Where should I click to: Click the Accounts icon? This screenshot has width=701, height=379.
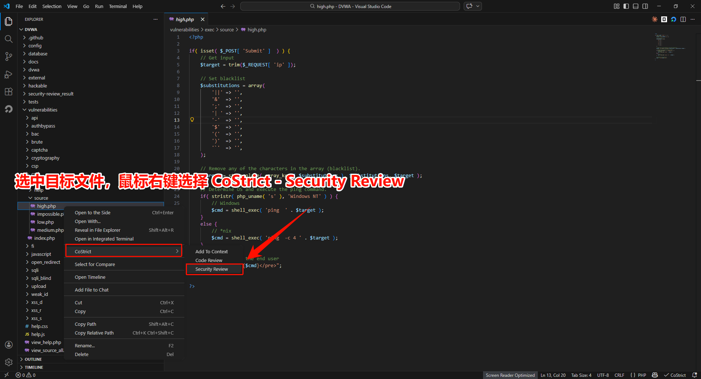9,345
